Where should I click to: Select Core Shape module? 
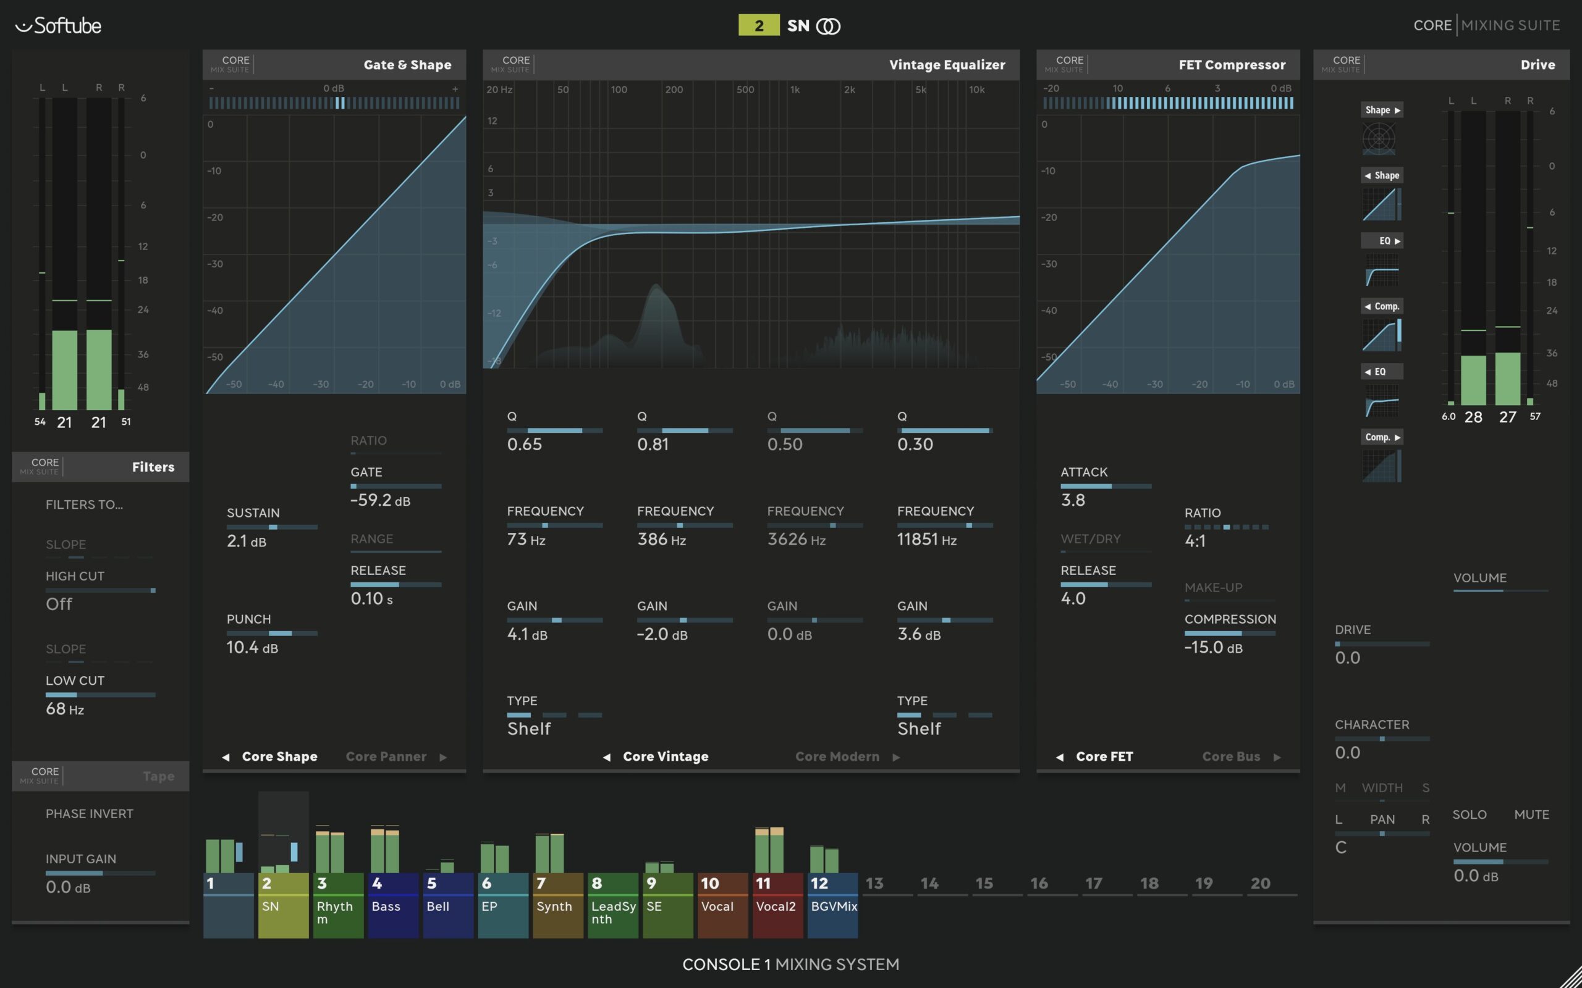click(x=279, y=756)
